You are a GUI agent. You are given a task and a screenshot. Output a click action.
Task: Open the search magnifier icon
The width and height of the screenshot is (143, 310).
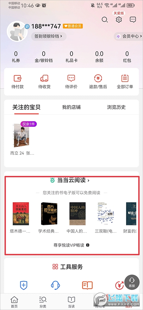pyautogui.click(x=105, y=20)
